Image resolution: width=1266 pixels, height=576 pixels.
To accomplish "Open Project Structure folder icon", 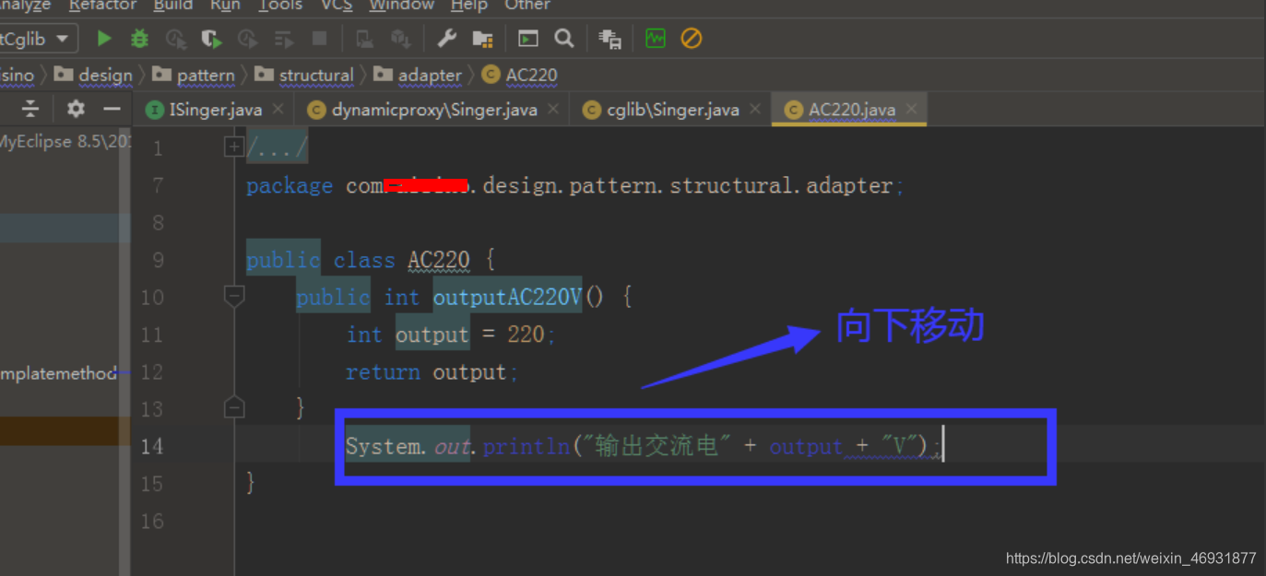I will coord(482,39).
